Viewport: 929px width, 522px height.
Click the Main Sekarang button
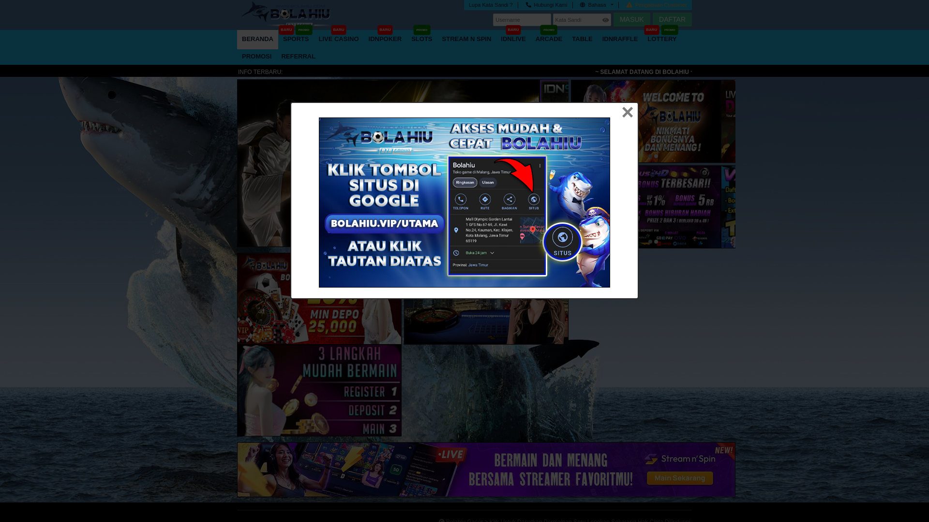[x=680, y=478]
